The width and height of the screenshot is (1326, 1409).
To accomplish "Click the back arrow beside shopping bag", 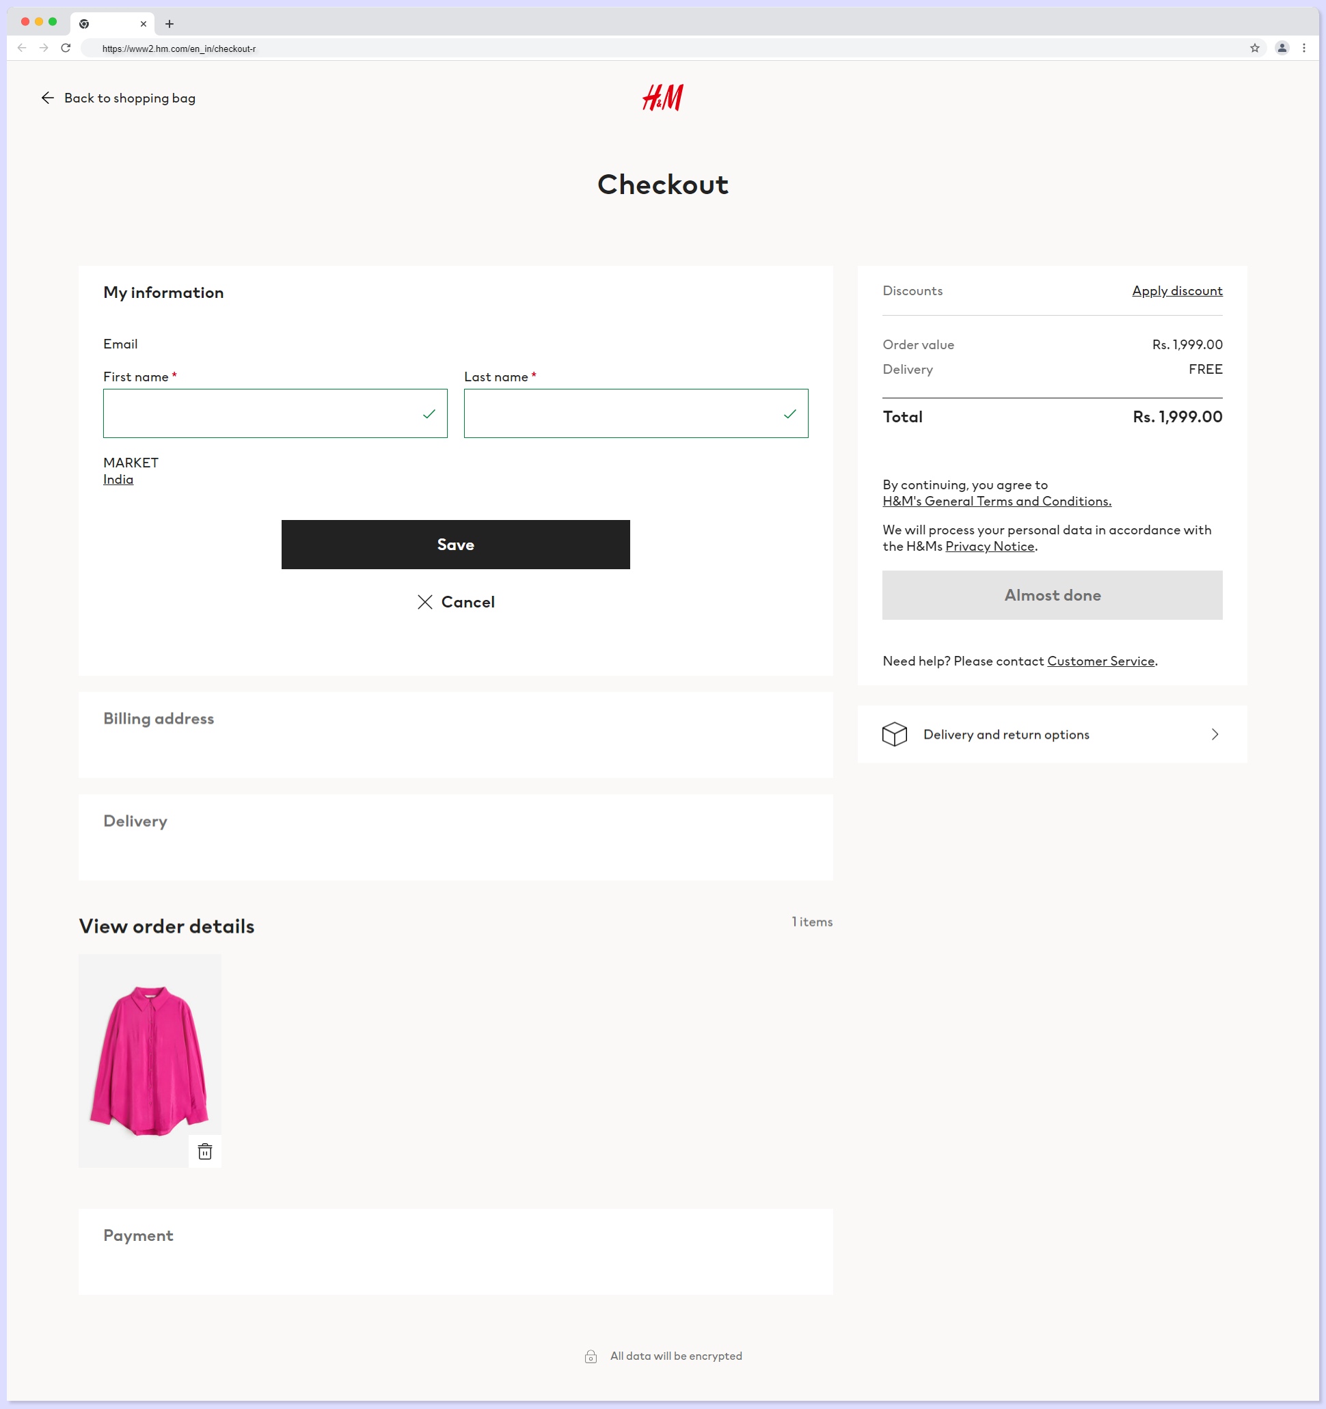I will (x=48, y=98).
